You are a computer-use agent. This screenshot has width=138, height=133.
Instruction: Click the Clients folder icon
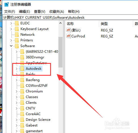[x=22, y=103]
